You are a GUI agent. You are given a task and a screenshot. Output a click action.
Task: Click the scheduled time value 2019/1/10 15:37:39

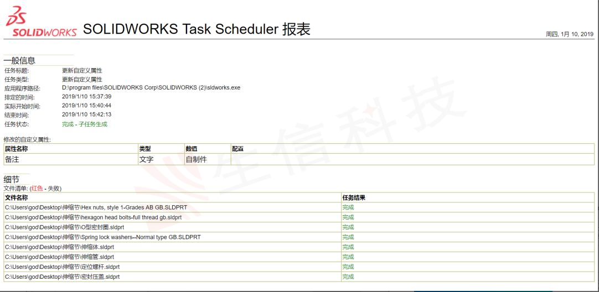coord(86,96)
